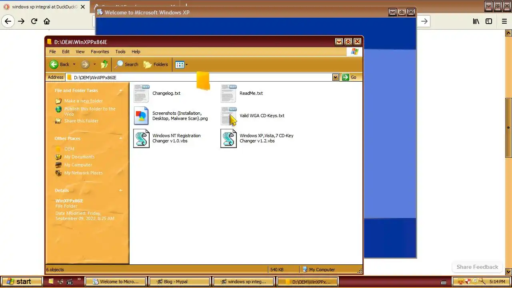Open My Network Places link
This screenshot has height=288, width=512.
[83, 173]
